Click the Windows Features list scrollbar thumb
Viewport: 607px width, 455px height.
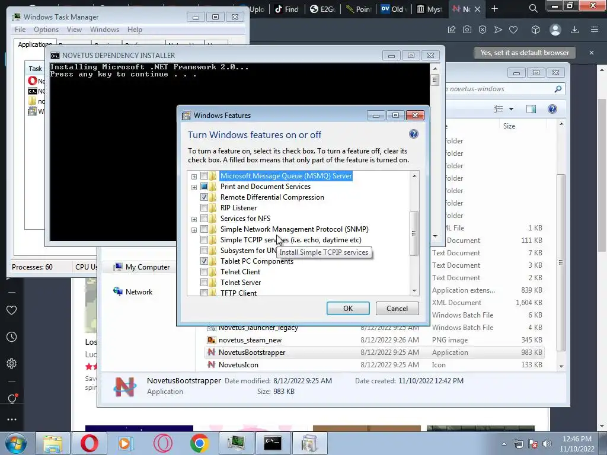tap(414, 233)
